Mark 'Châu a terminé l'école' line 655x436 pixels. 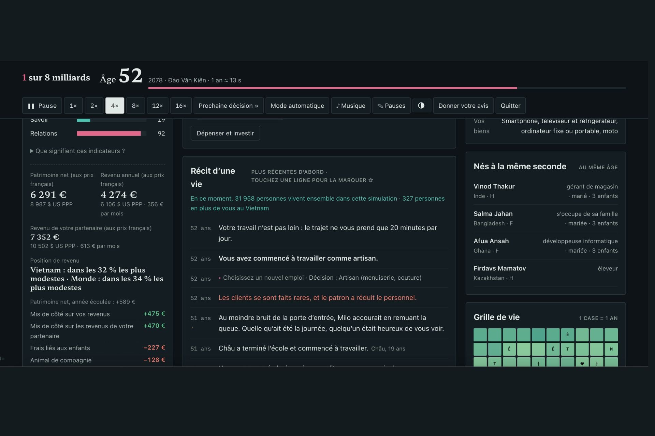pos(319,348)
